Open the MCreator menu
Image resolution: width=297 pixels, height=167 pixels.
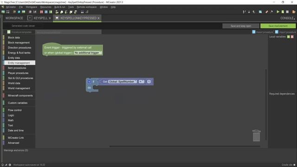click(11, 7)
